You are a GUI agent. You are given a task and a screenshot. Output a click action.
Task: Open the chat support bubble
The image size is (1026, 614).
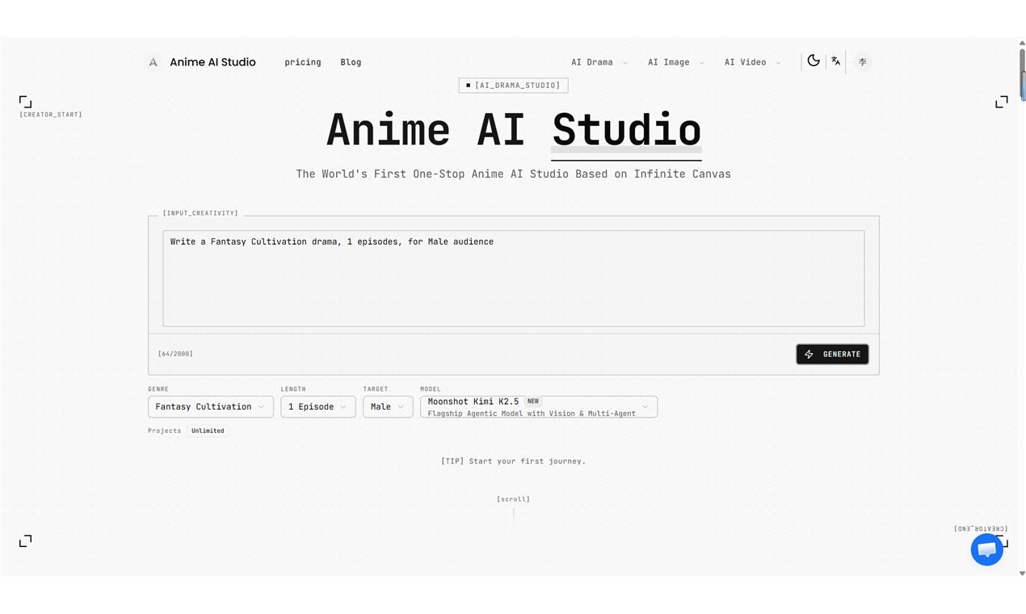[986, 549]
